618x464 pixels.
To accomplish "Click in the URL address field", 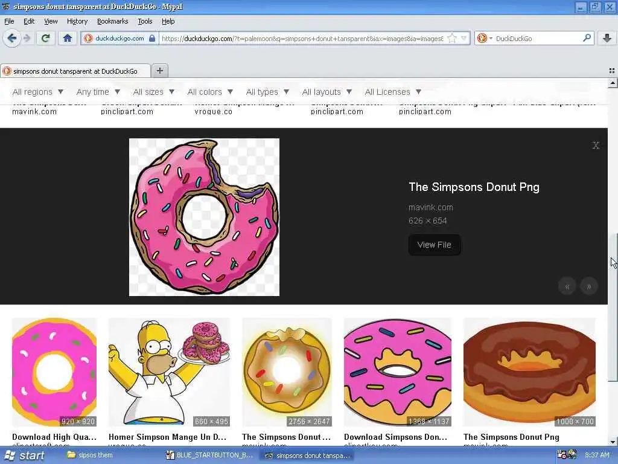I will pyautogui.click(x=302, y=38).
